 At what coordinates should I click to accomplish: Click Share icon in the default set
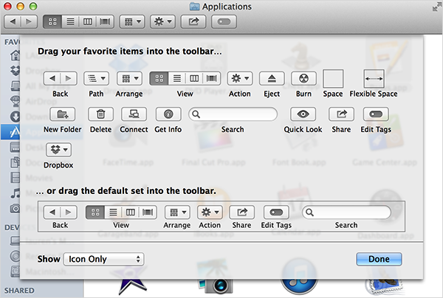(x=242, y=212)
